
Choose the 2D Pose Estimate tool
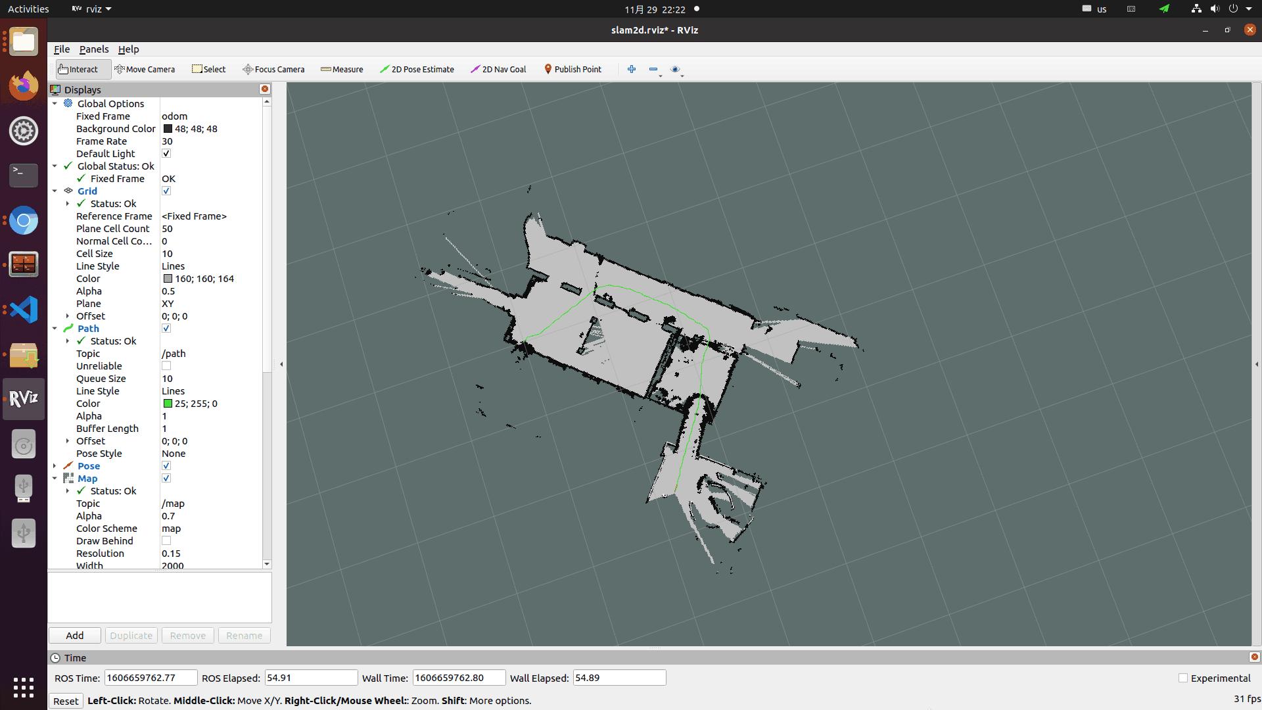[417, 69]
